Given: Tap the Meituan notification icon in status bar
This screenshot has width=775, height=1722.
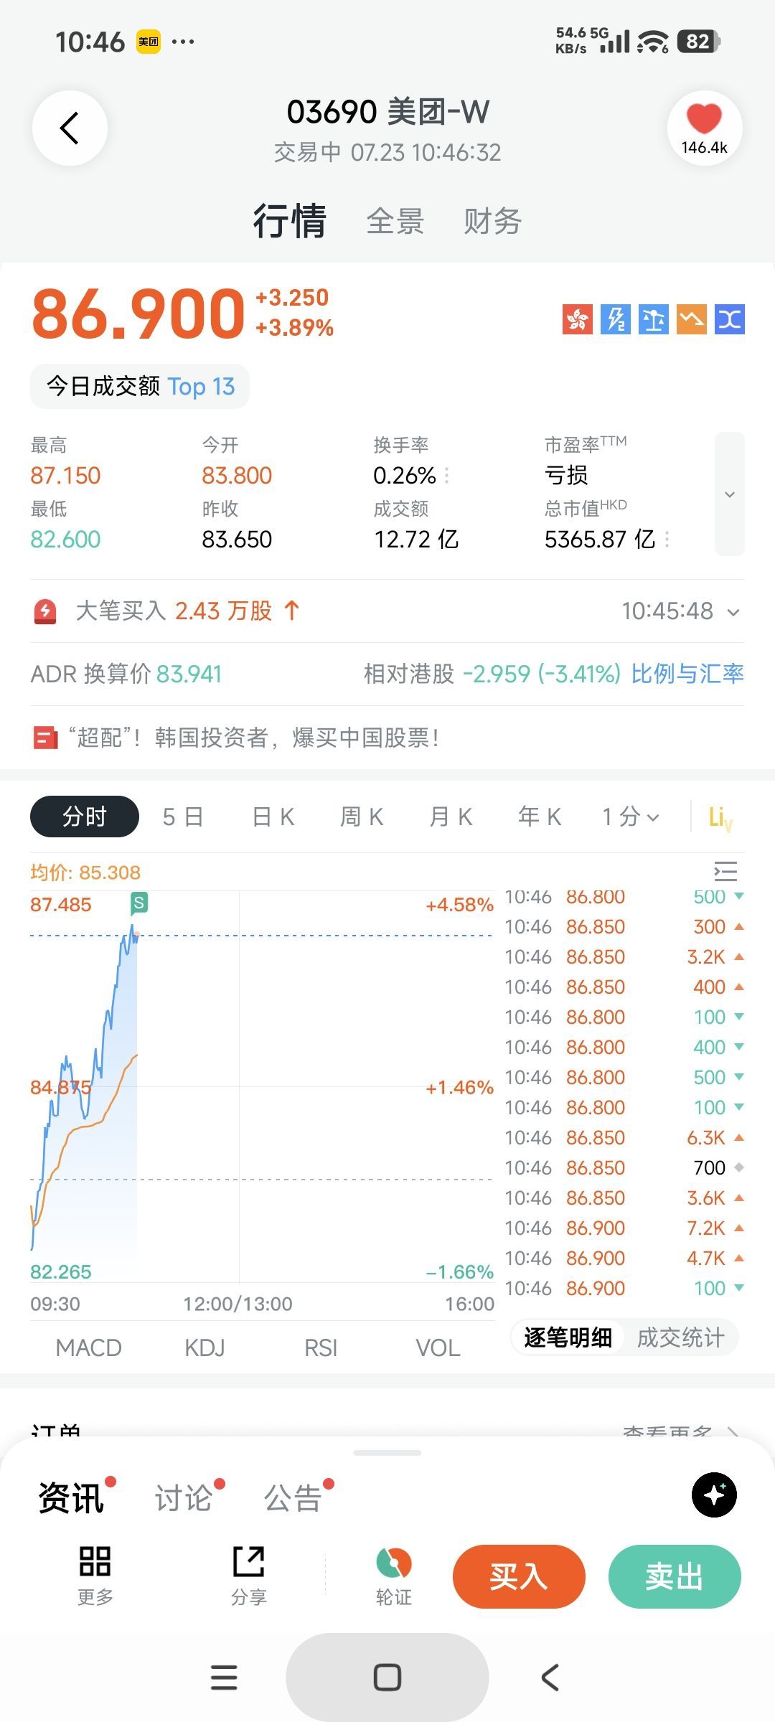Looking at the screenshot, I should tap(149, 42).
